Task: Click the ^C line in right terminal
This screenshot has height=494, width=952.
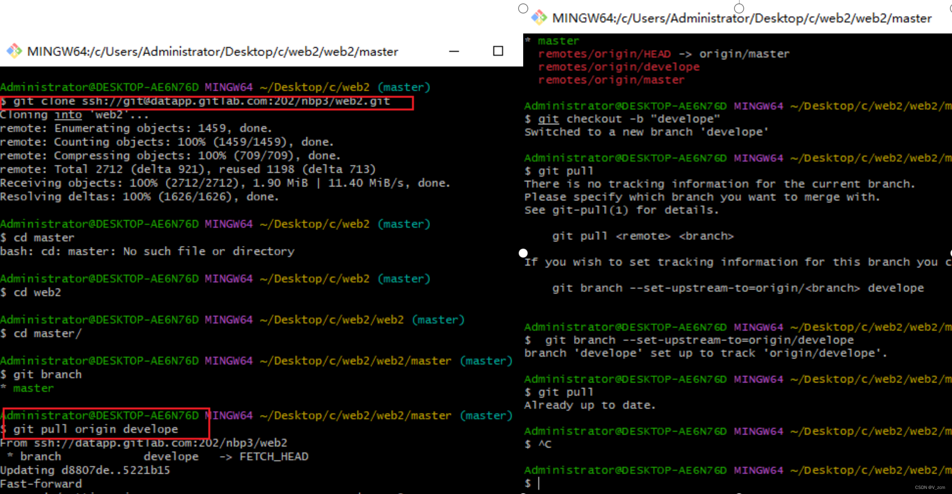Action: click(x=544, y=444)
